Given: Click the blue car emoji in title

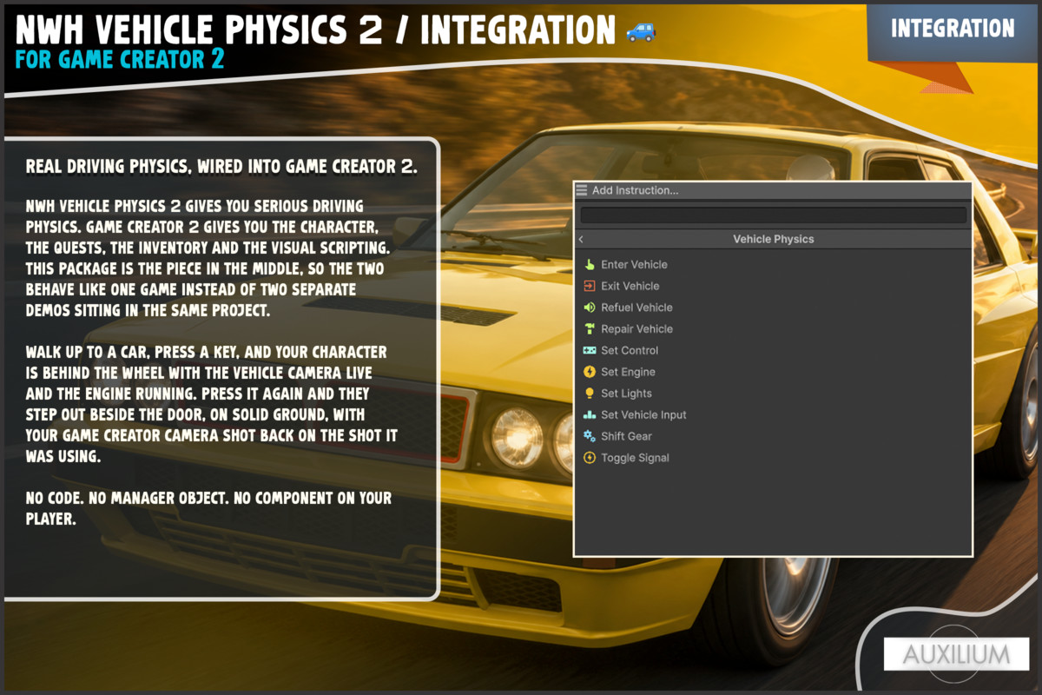Looking at the screenshot, I should [641, 31].
